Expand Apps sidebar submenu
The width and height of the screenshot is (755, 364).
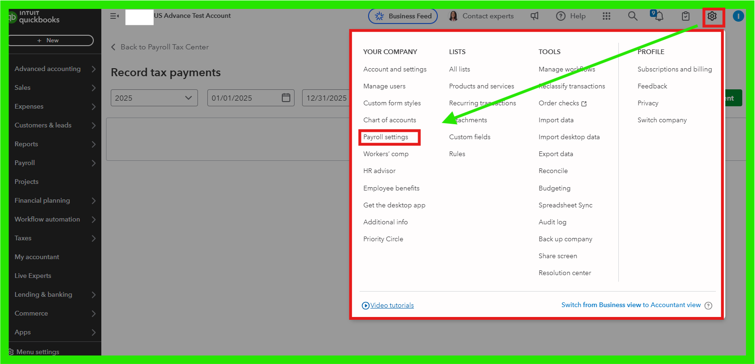[93, 332]
